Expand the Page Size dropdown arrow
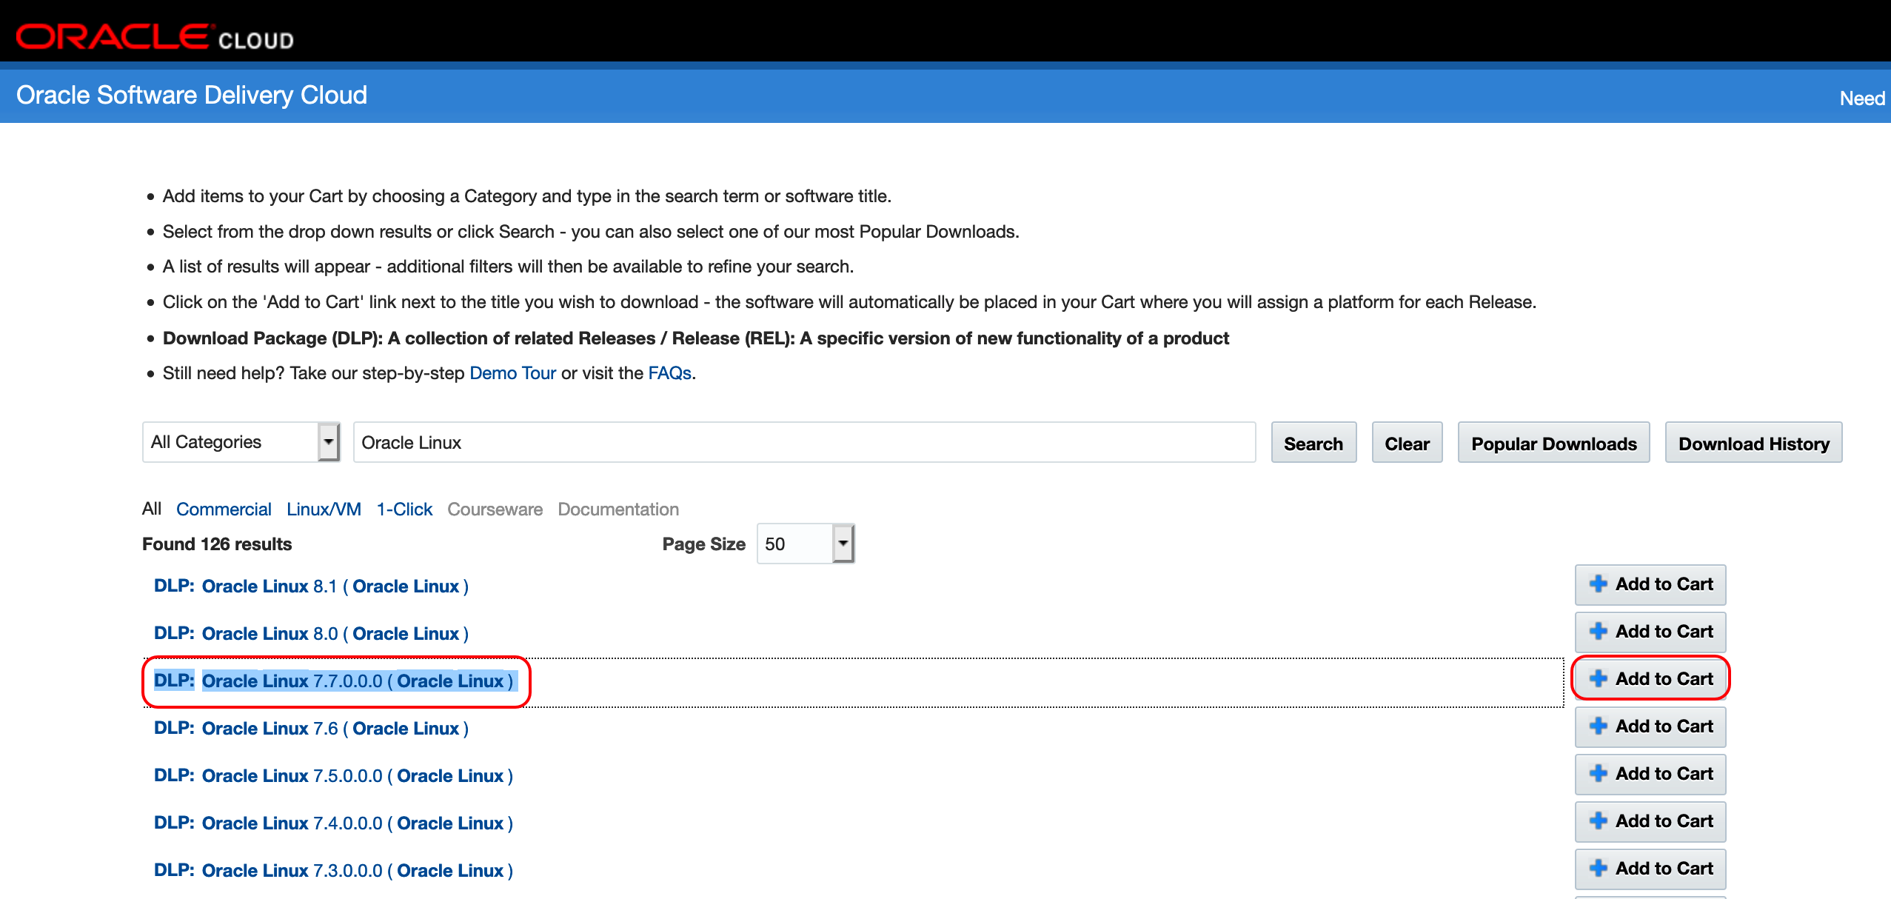1891x899 pixels. pos(842,544)
